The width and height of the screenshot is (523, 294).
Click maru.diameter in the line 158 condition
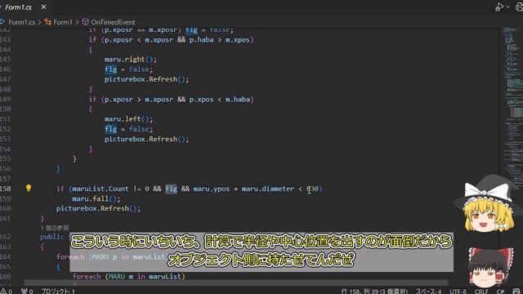[x=268, y=189]
